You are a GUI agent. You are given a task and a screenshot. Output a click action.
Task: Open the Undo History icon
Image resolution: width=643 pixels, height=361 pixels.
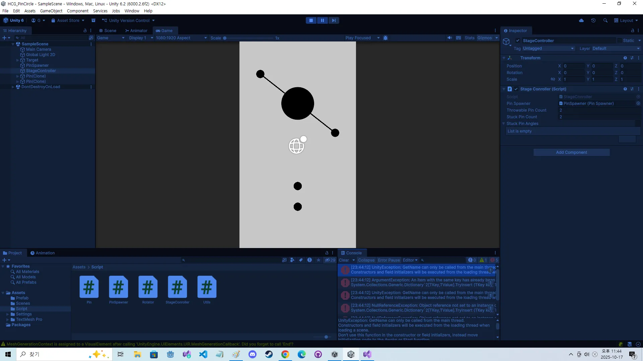coord(593,20)
